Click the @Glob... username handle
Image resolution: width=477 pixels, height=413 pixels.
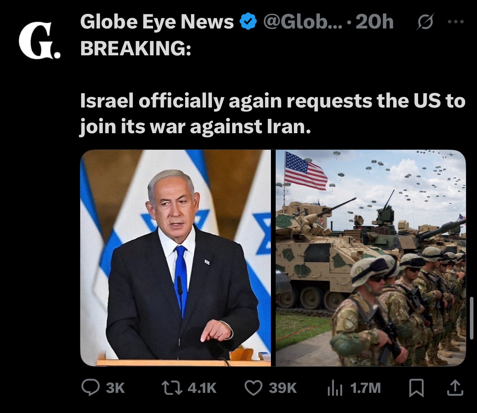303,22
